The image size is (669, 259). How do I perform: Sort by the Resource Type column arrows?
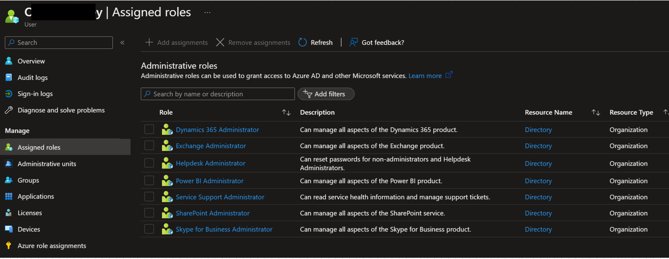666,112
